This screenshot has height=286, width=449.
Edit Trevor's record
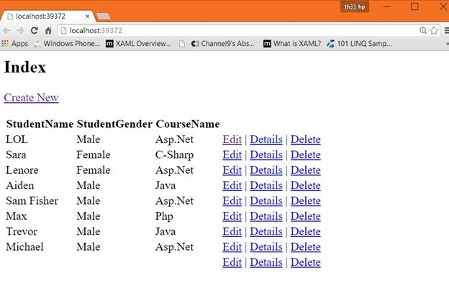[232, 231]
